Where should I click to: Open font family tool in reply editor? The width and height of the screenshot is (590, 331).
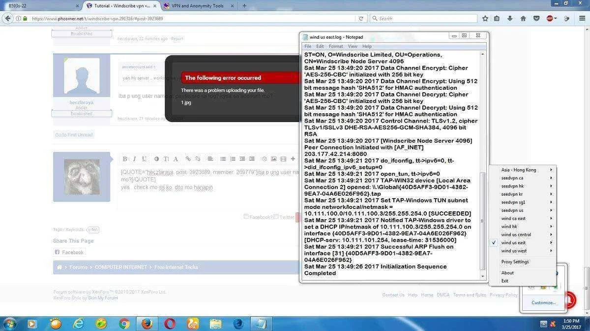click(x=175, y=159)
